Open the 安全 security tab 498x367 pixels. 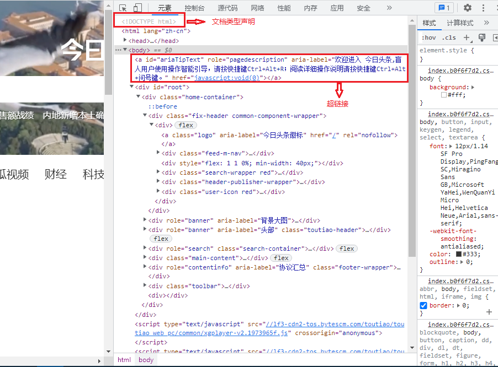pyautogui.click(x=363, y=8)
